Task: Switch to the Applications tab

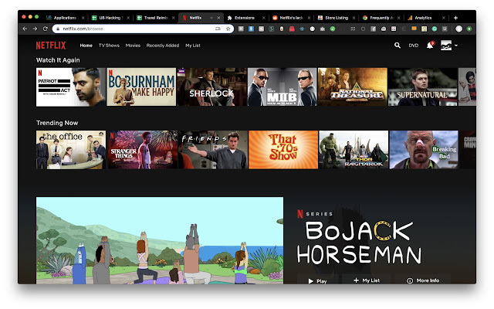Action: click(x=65, y=18)
